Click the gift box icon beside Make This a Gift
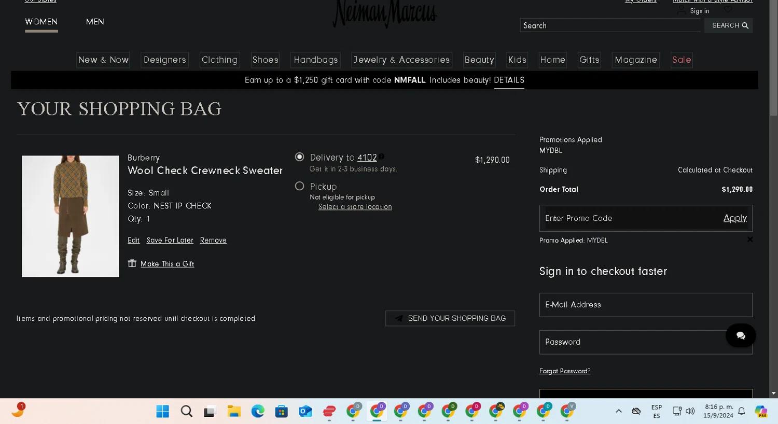 click(132, 263)
